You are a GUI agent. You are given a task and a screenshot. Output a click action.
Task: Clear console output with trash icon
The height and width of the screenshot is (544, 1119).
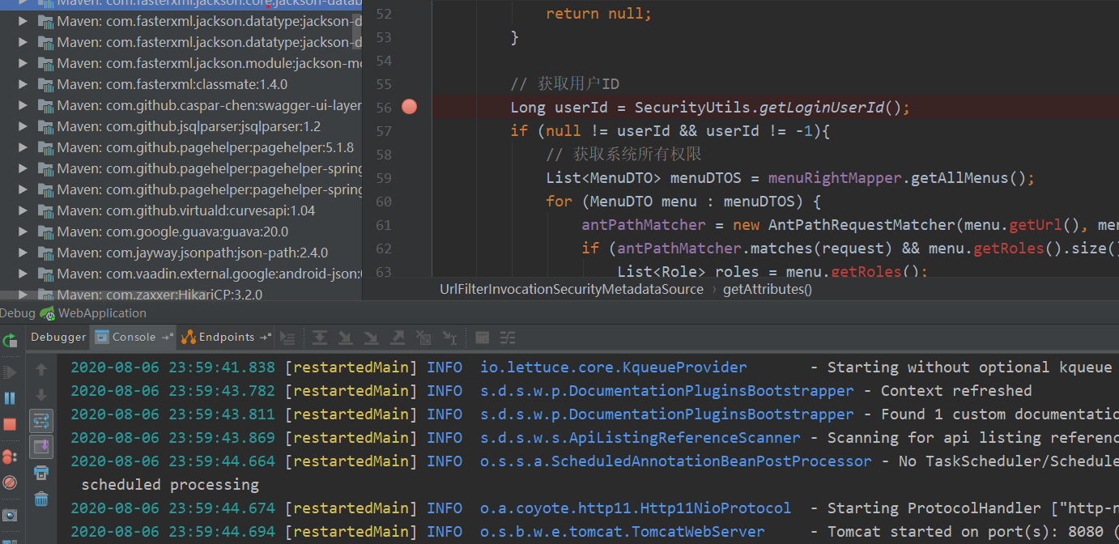(x=41, y=499)
